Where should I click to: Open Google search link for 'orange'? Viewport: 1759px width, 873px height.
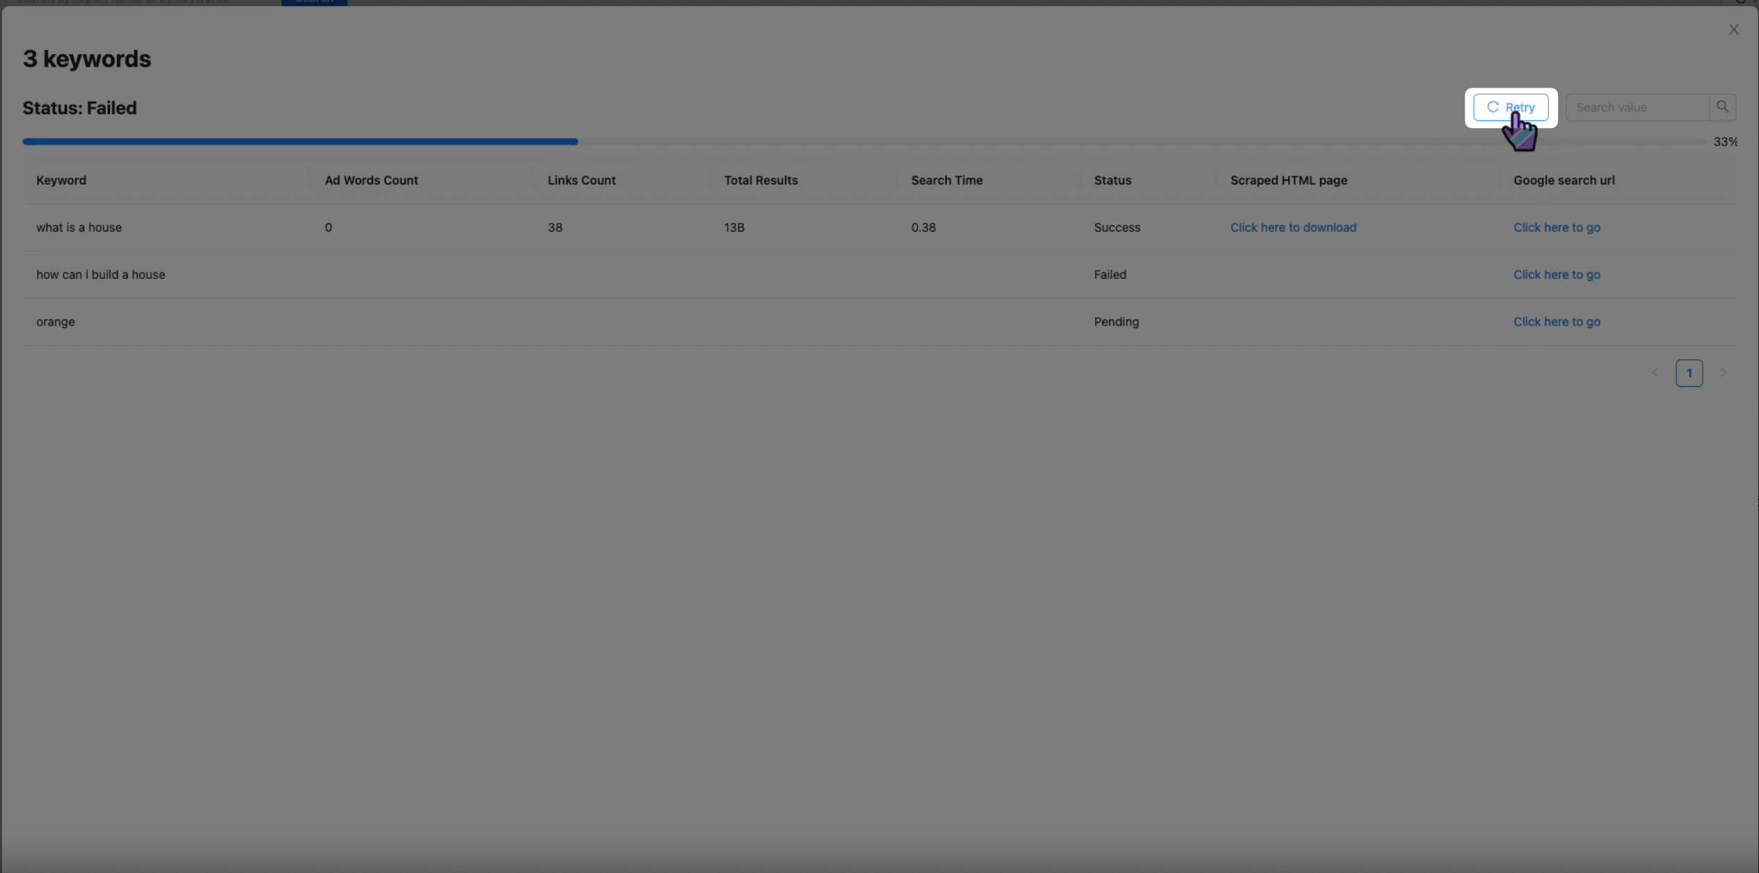point(1557,322)
